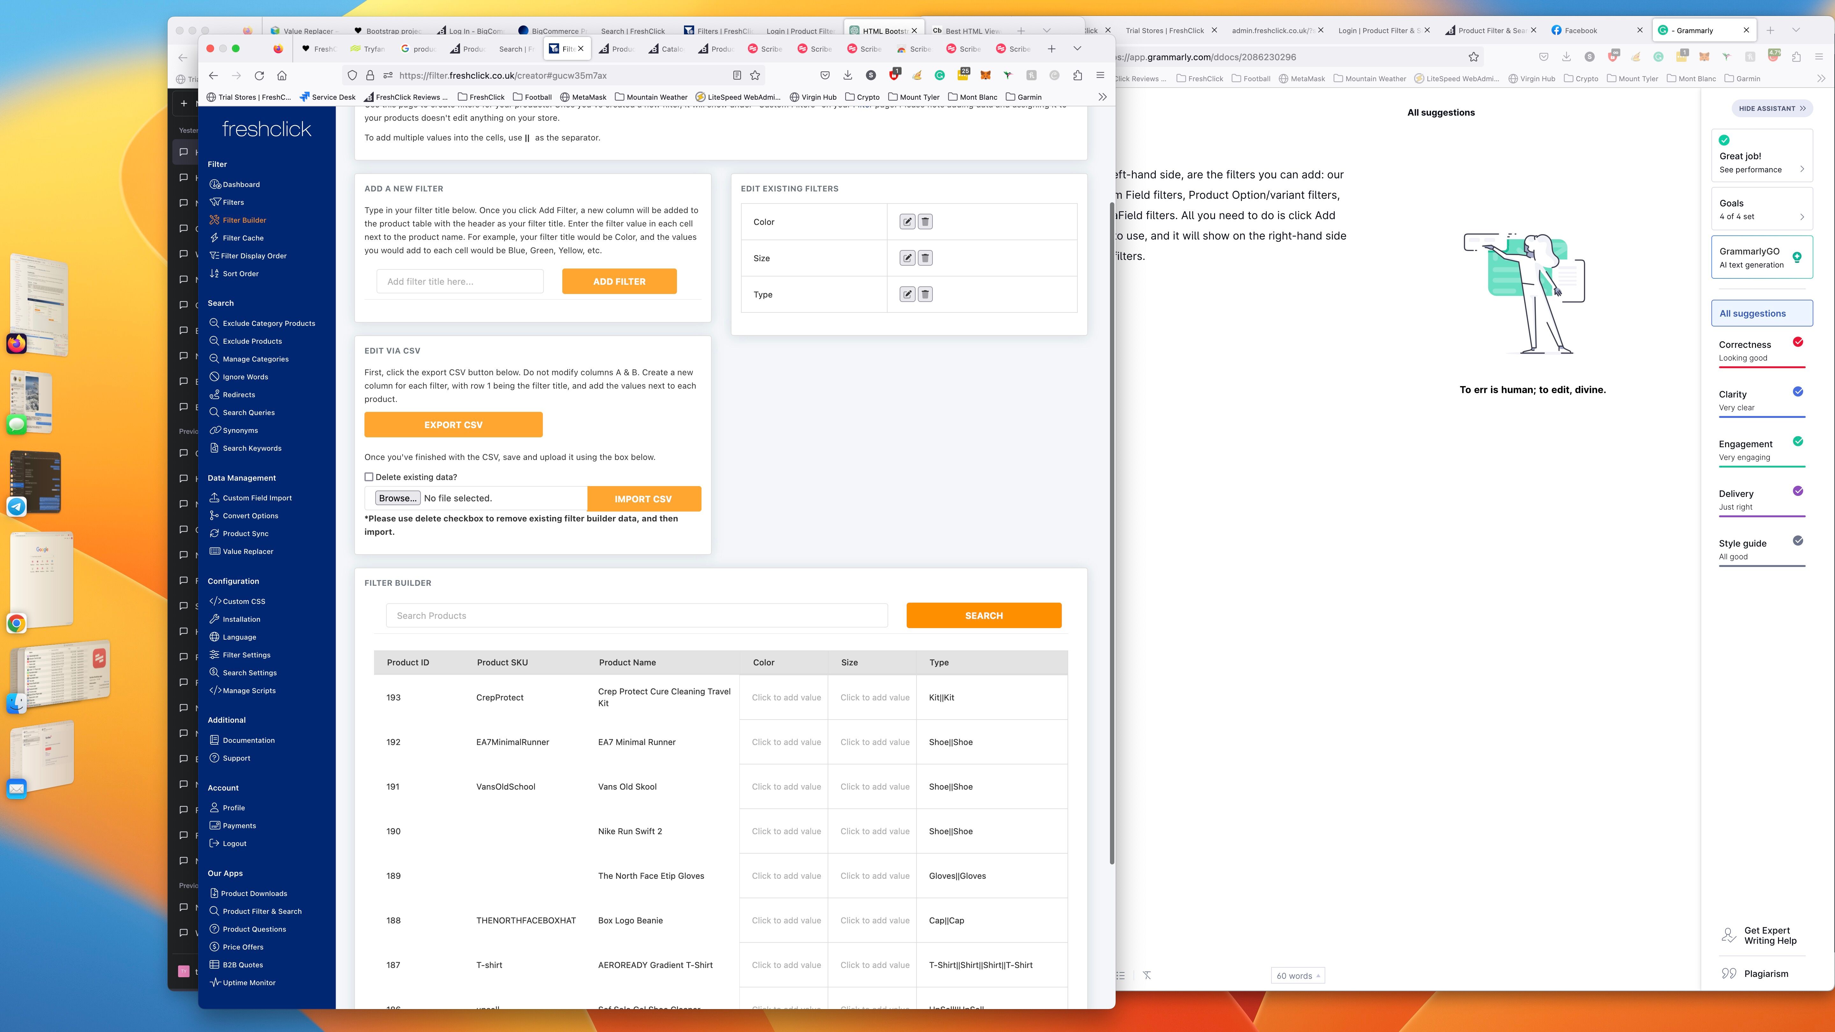The width and height of the screenshot is (1835, 1032).
Task: Open GrammarlyGO AI text generation
Action: [x=1762, y=257]
